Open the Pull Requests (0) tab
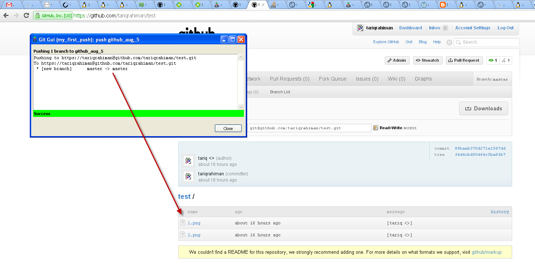 tap(290, 79)
